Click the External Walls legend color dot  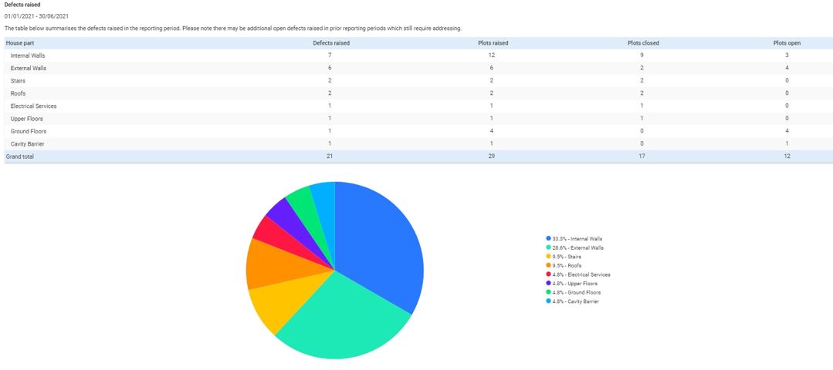[548, 247]
